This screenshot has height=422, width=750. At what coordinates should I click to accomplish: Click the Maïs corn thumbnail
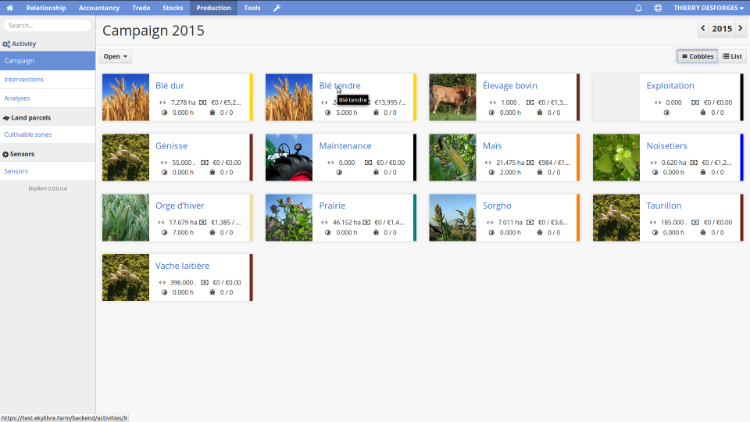tap(452, 157)
